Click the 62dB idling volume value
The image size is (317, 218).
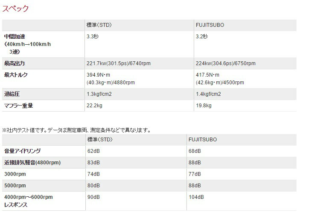[93, 151]
